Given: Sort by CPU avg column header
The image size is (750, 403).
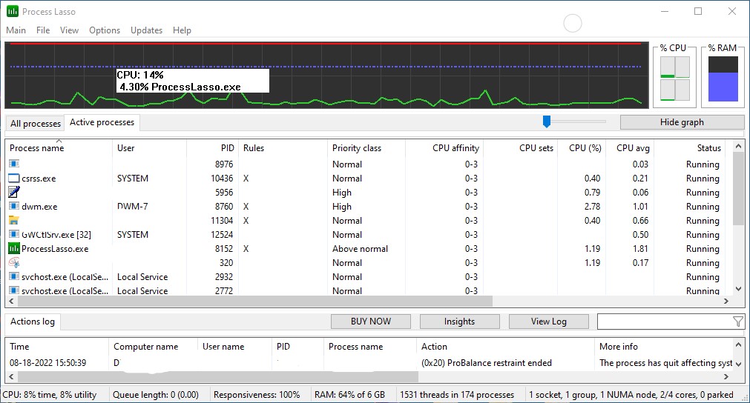Looking at the screenshot, I should 630,148.
